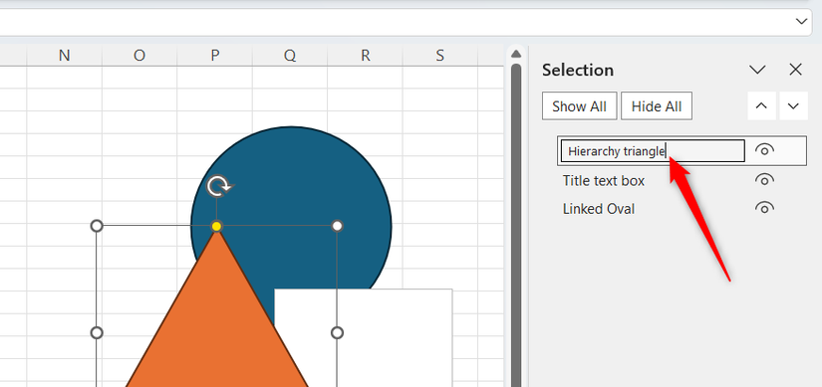Click the vertical scrollbar up arrow
822x387 pixels.
516,54
